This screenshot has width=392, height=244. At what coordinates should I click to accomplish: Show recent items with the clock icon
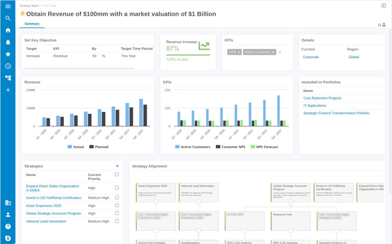(x=8, y=66)
